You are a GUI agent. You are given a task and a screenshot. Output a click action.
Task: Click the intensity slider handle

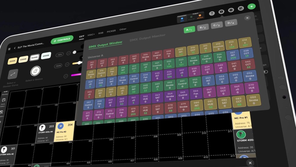click(x=75, y=52)
